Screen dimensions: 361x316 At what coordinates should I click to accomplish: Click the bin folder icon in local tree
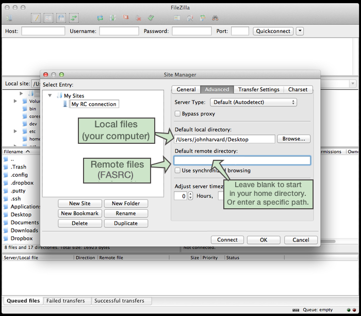(25, 109)
